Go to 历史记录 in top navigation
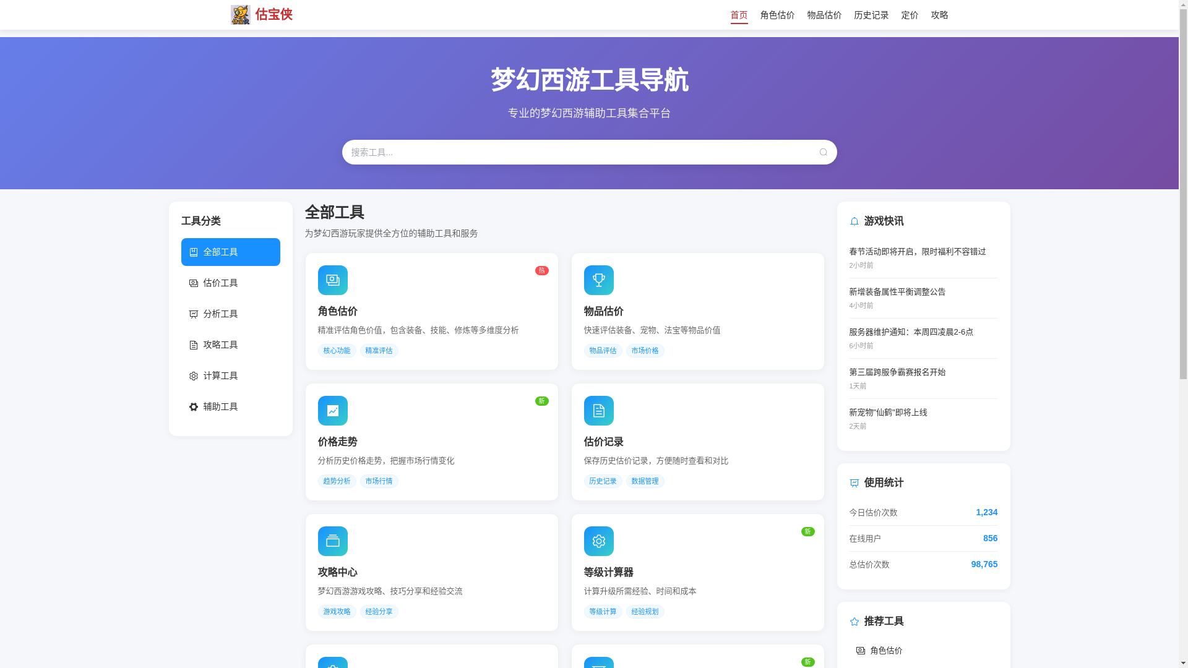 (871, 15)
